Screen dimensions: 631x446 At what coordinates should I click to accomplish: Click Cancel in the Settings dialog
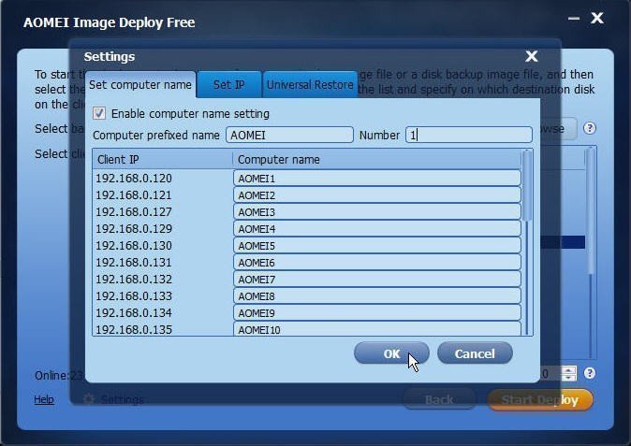point(475,353)
